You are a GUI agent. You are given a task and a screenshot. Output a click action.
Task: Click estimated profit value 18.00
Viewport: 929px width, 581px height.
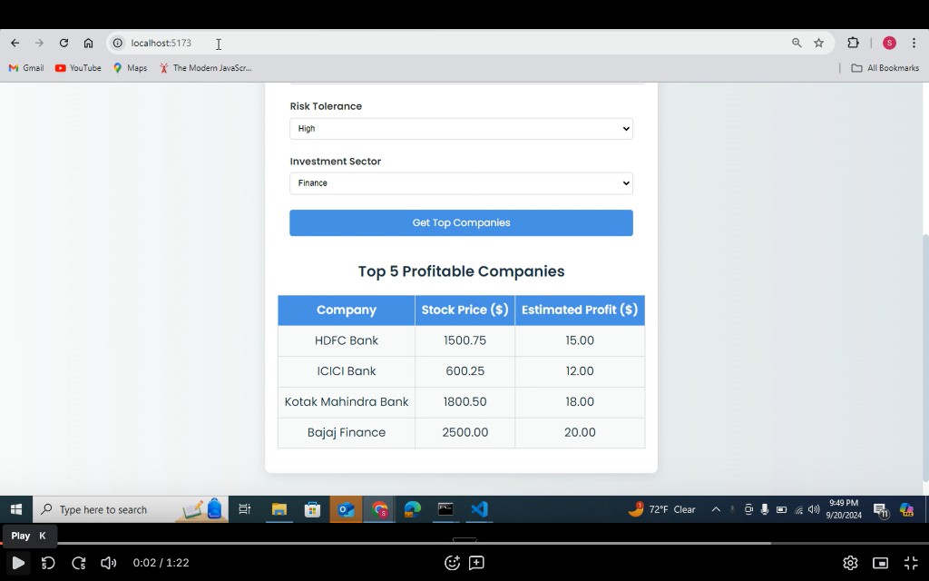pos(580,402)
